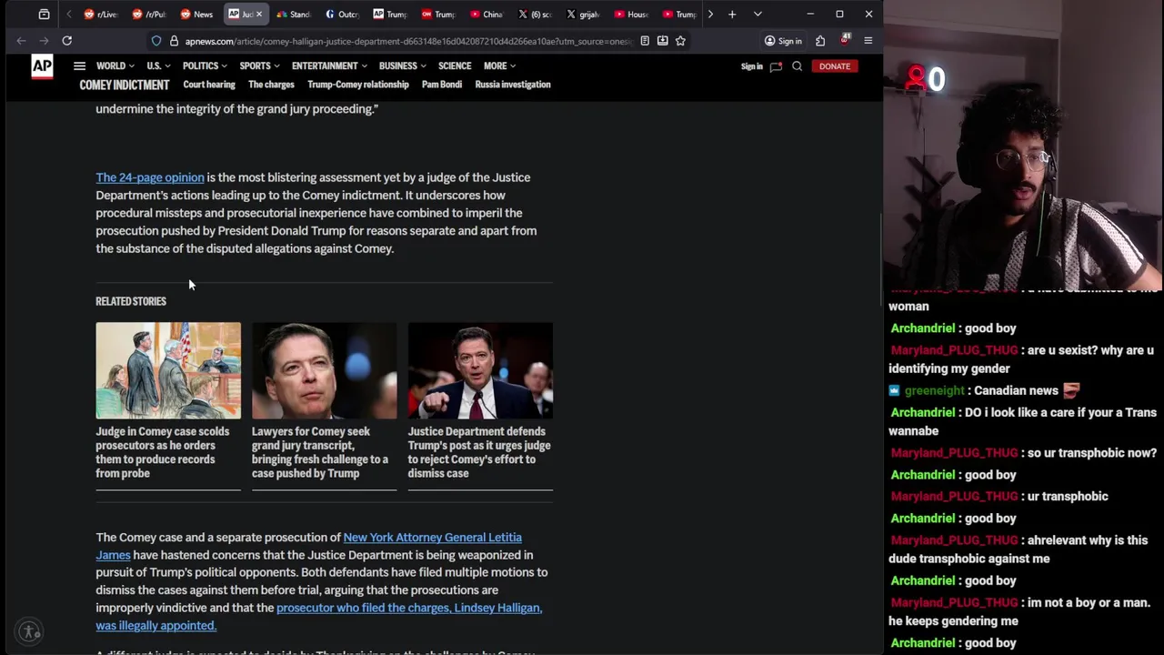Open the Firefox application hamburger menu
This screenshot has height=655, width=1164.
pos(868,41)
